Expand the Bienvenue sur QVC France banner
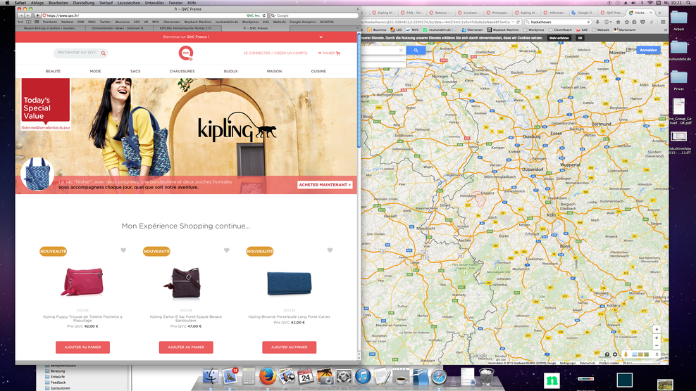The image size is (696, 391). (321, 37)
